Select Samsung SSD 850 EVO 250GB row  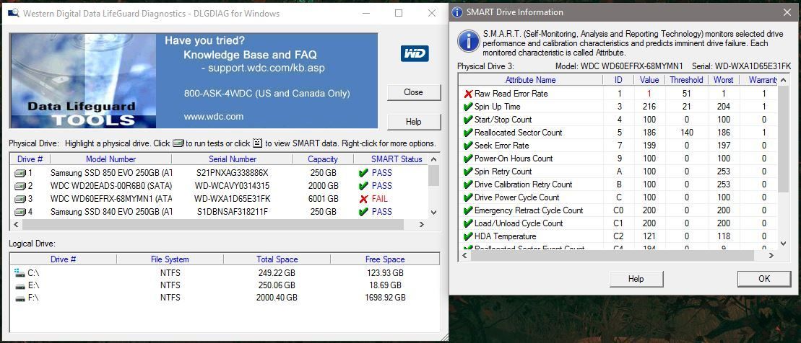pos(219,173)
